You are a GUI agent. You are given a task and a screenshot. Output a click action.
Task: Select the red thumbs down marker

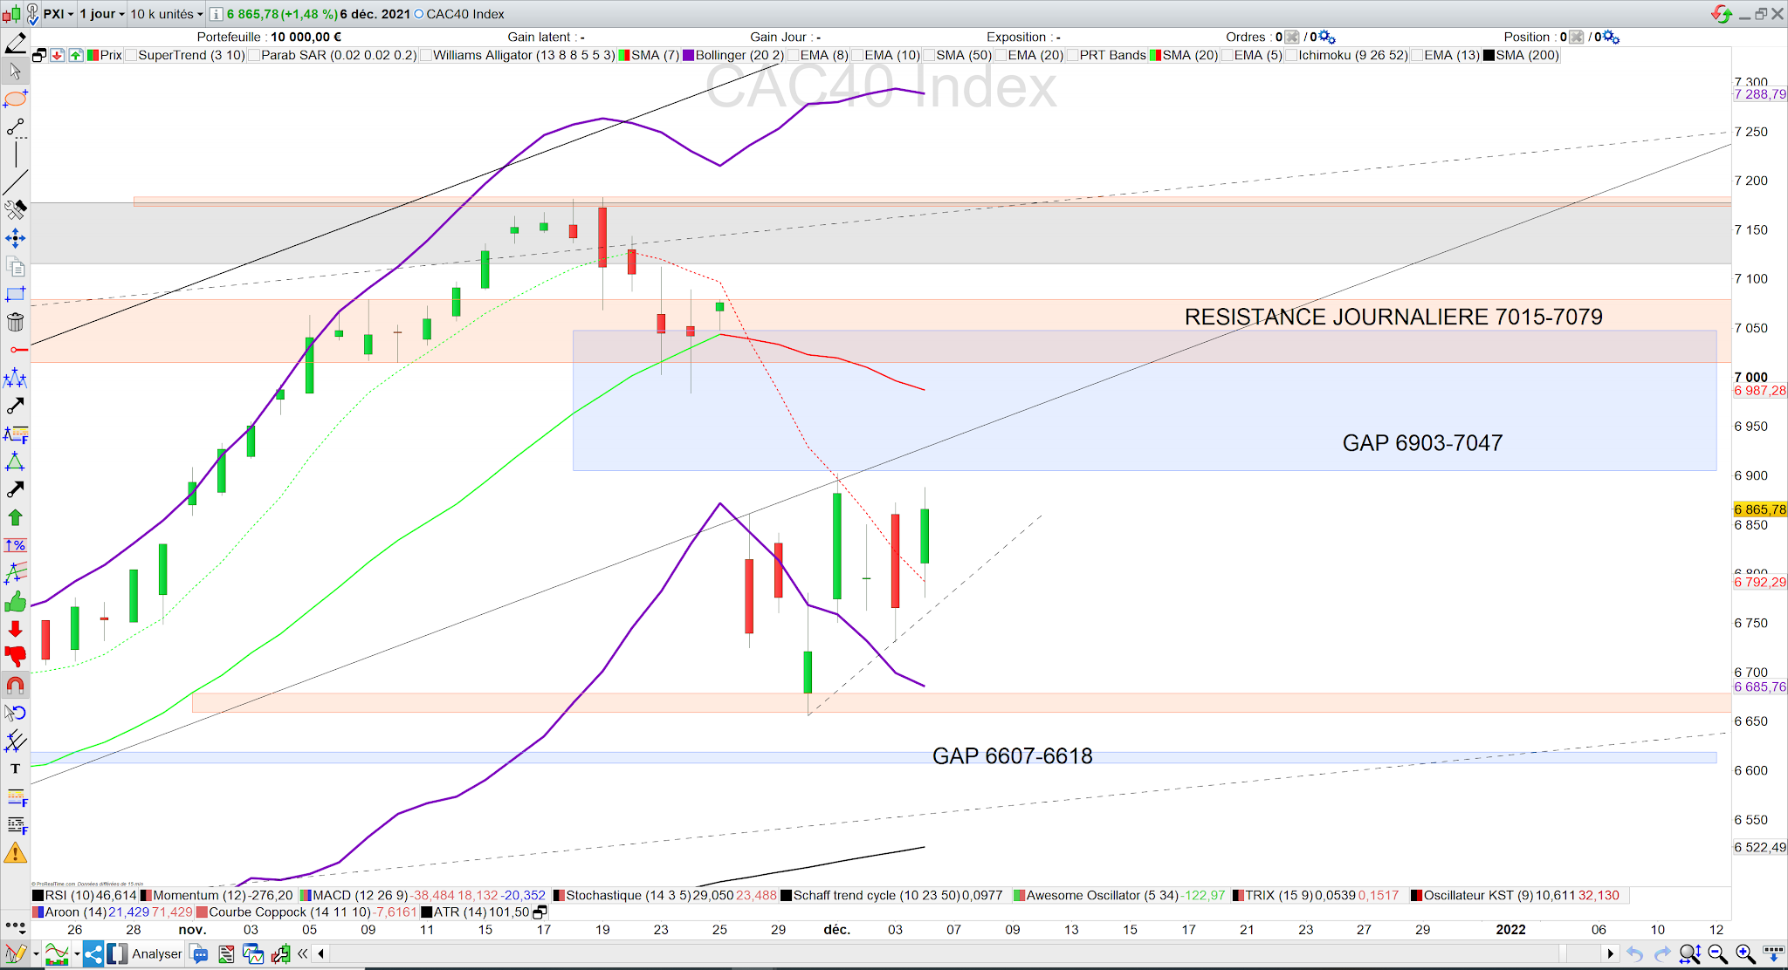[15, 657]
